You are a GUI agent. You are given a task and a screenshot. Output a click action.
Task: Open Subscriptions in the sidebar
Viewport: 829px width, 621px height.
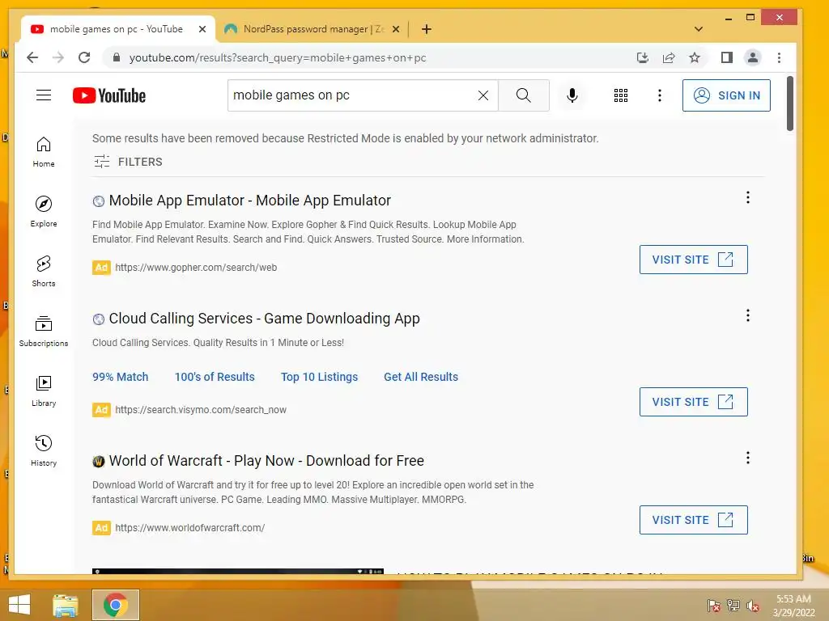click(x=44, y=331)
